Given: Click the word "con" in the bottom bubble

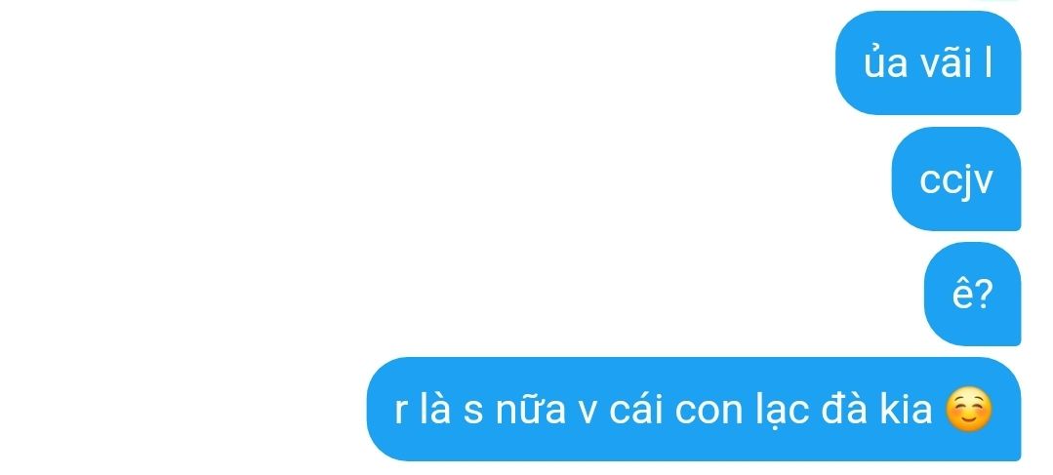Looking at the screenshot, I should coord(706,413).
